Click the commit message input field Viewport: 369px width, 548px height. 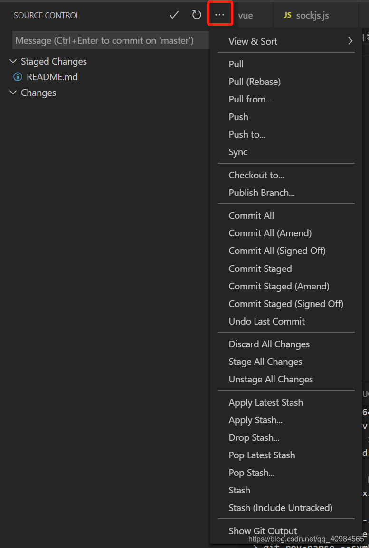[x=109, y=40]
